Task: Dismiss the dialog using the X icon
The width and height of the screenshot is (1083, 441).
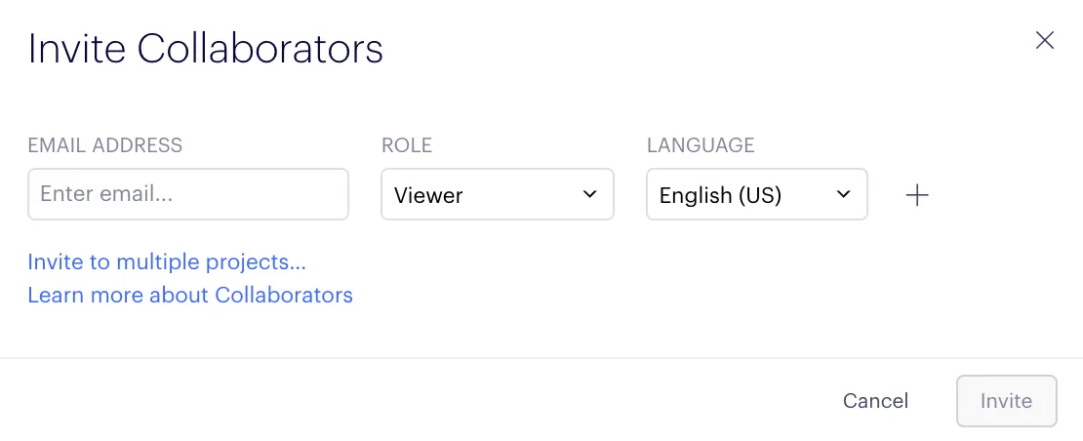Action: coord(1044,41)
